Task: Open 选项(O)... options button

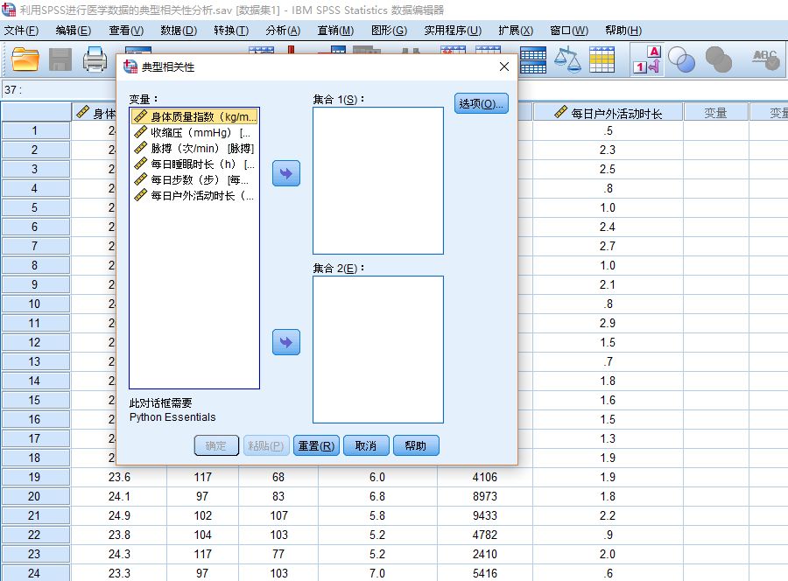Action: click(x=481, y=103)
